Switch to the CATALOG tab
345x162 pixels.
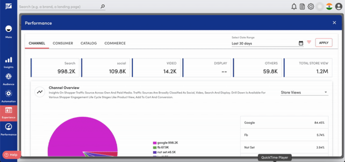tap(89, 43)
